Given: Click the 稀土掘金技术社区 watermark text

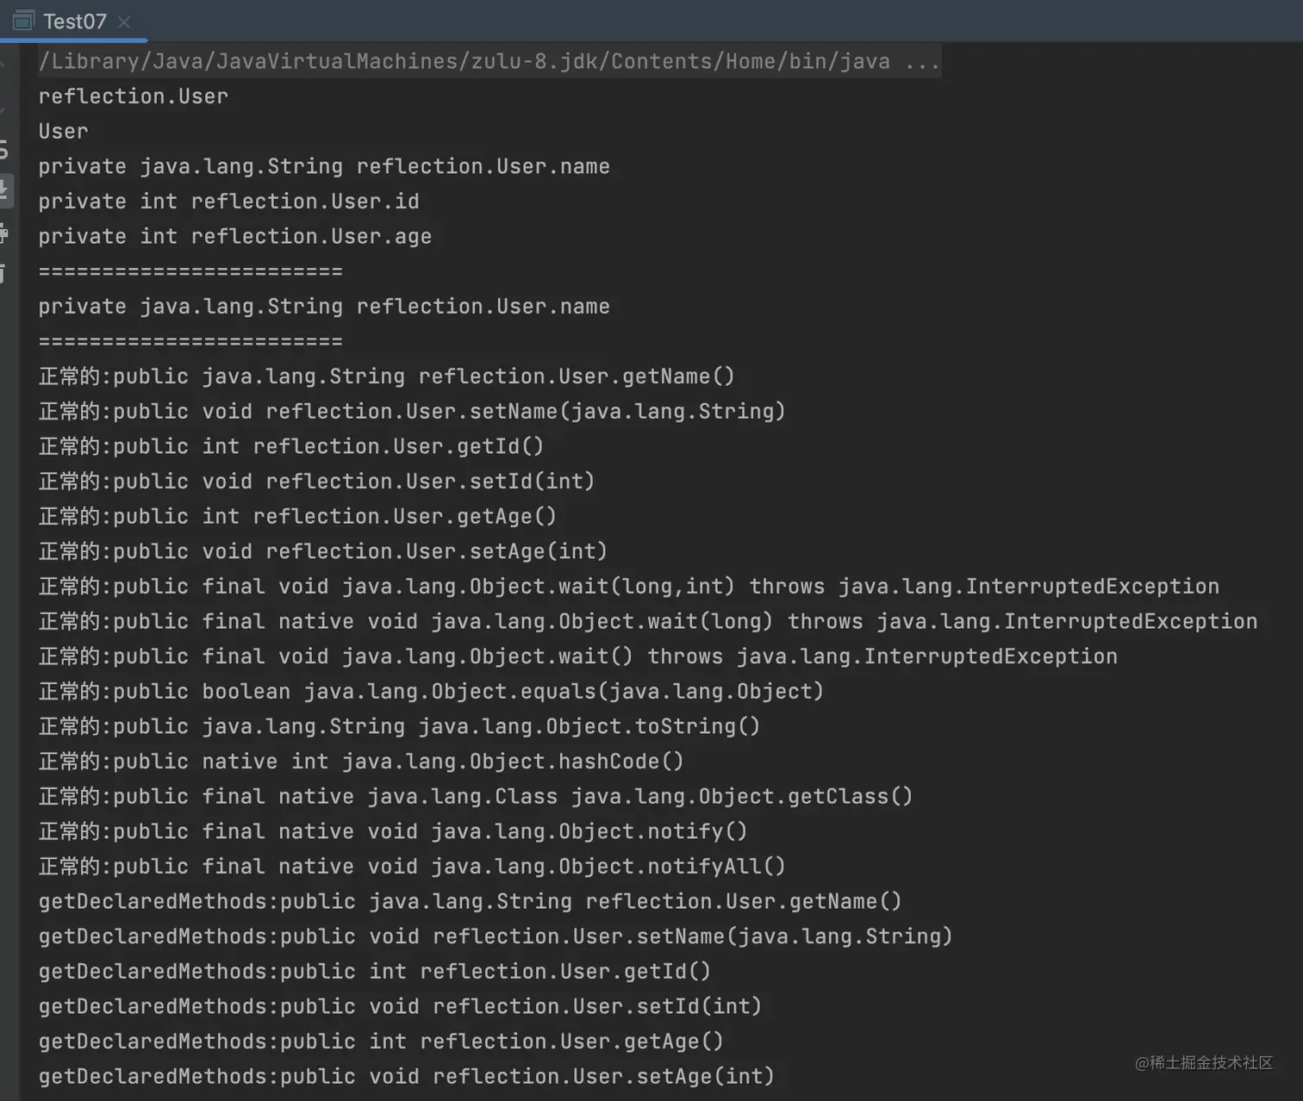Looking at the screenshot, I should tap(1204, 1063).
